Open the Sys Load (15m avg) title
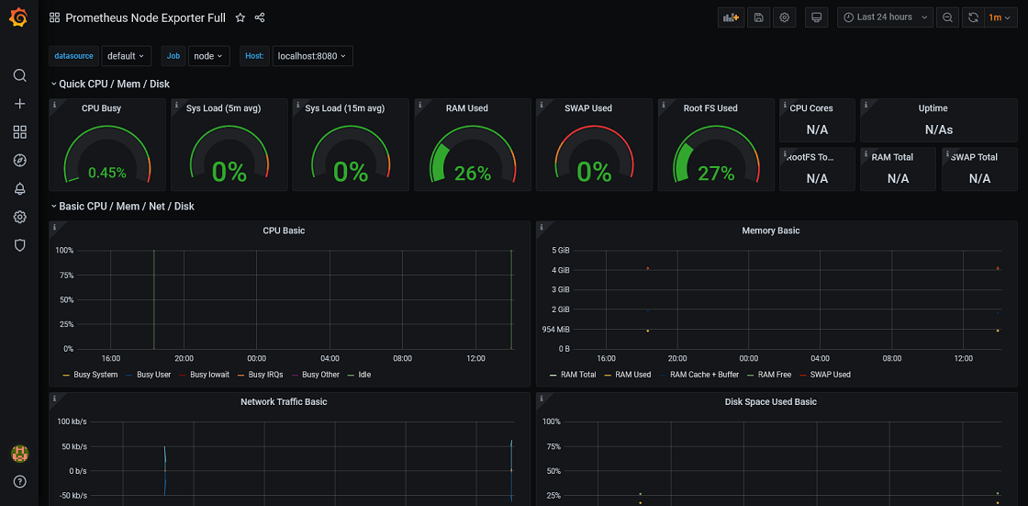The image size is (1028, 506). [345, 108]
